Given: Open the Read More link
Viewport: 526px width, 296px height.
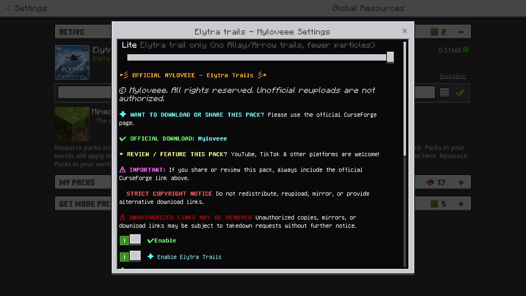Looking at the screenshot, I should (453, 76).
